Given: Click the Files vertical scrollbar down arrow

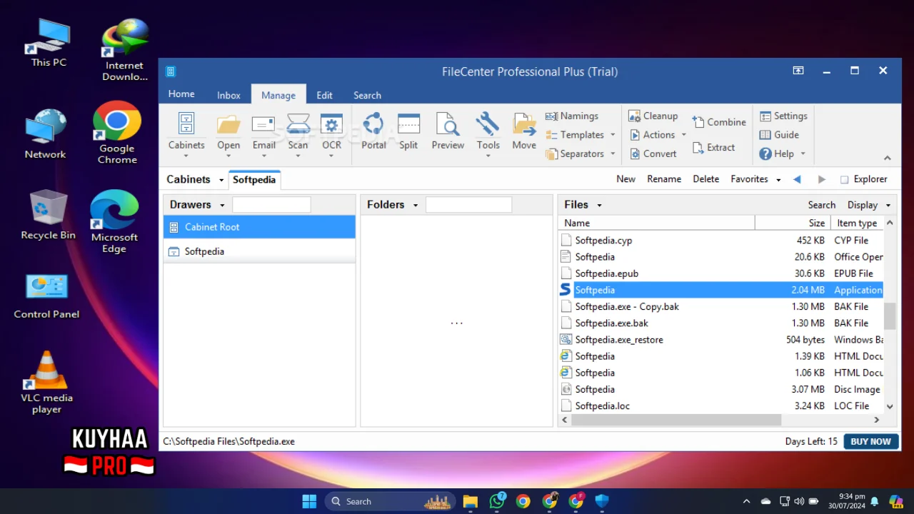Looking at the screenshot, I should pos(890,406).
